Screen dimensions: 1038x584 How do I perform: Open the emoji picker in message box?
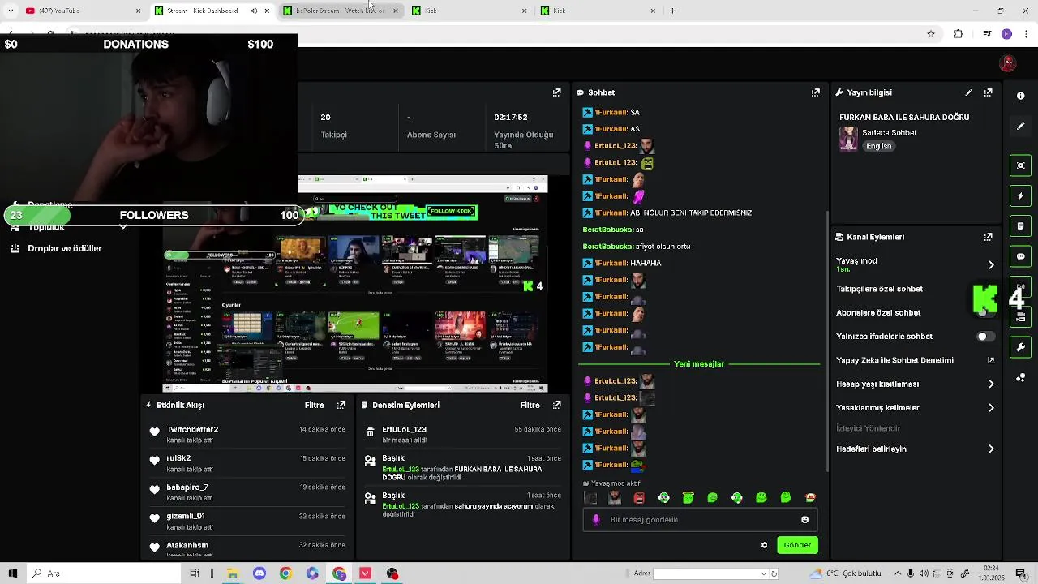tap(804, 520)
